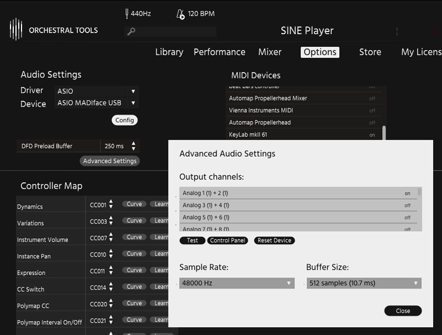Click the Dynamics CC001 stepper arrows
The image size is (442, 335).
[x=111, y=204]
